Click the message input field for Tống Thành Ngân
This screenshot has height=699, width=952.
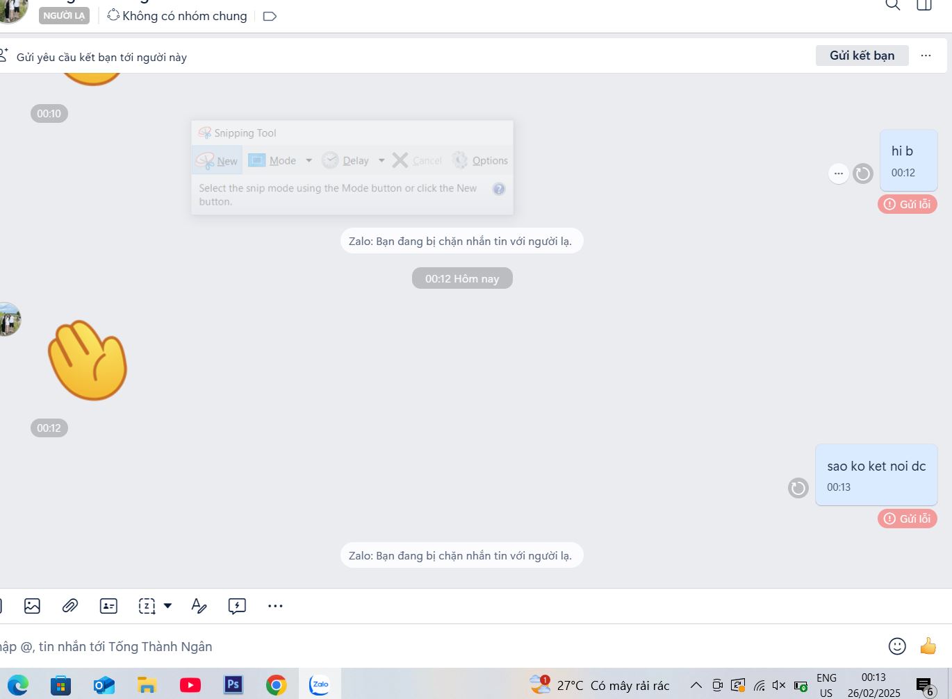click(438, 646)
